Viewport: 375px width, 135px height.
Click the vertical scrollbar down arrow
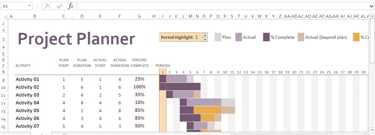372,130
